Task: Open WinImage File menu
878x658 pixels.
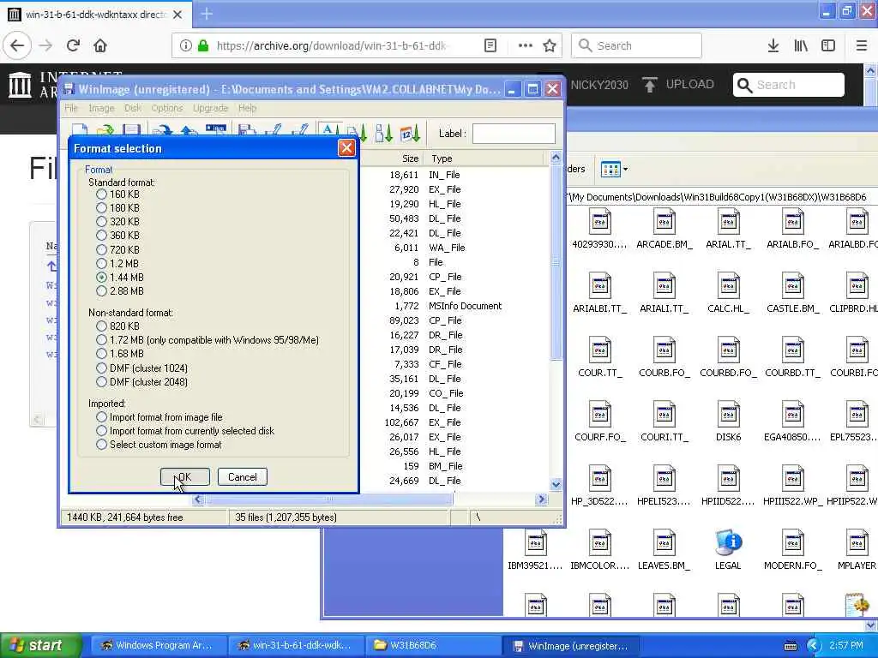Action: (71, 108)
